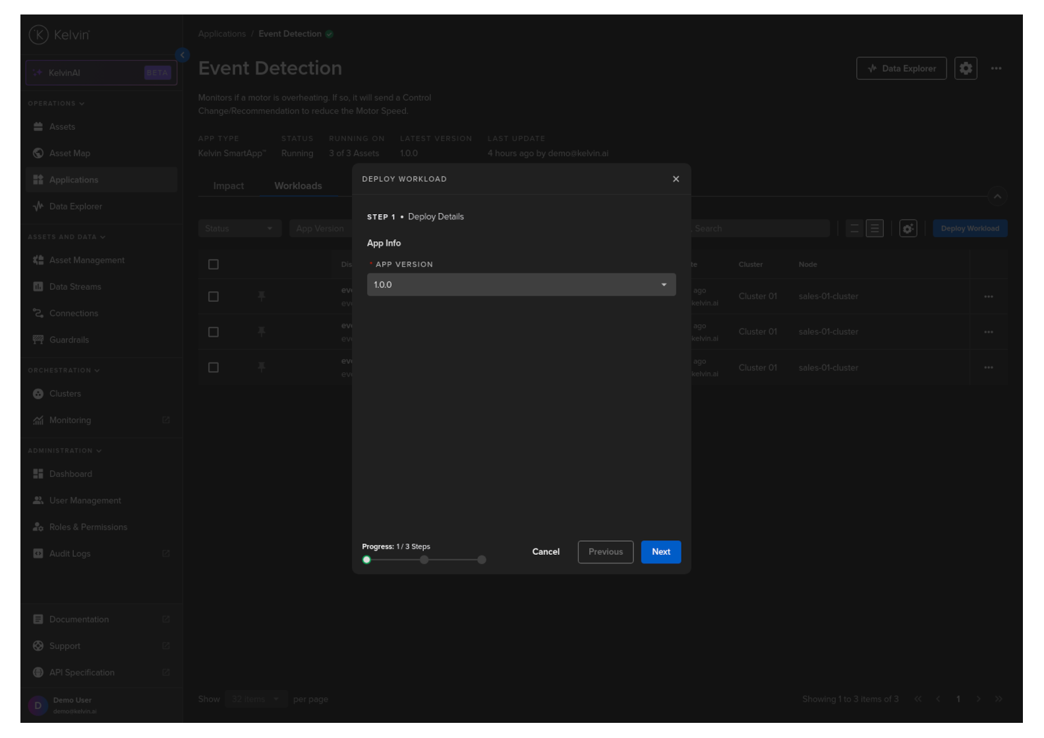1044x738 pixels.
Task: Click the second step progress marker
Action: pyautogui.click(x=424, y=560)
